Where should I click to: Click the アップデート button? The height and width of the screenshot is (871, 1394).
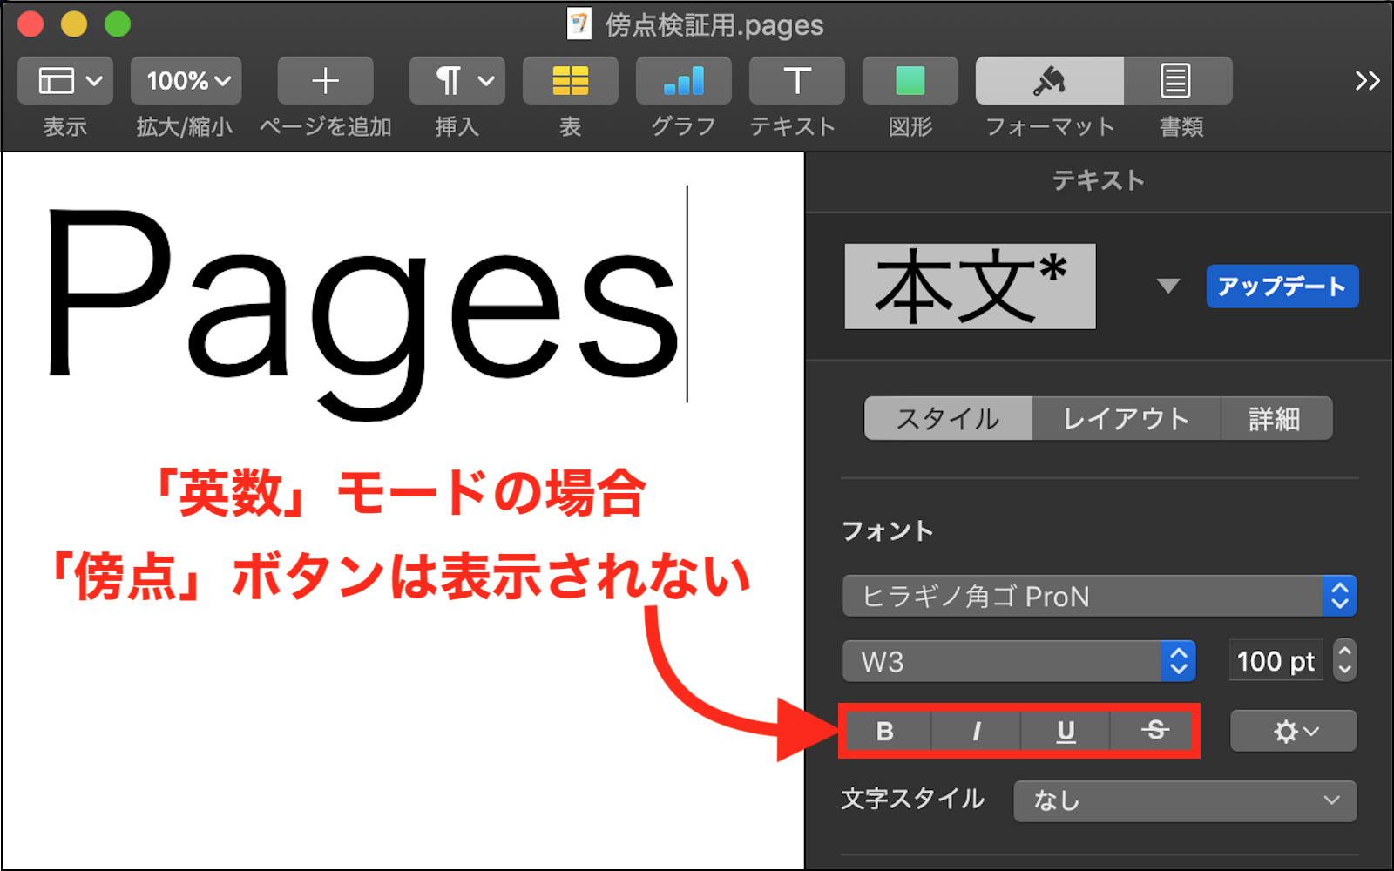(1282, 287)
